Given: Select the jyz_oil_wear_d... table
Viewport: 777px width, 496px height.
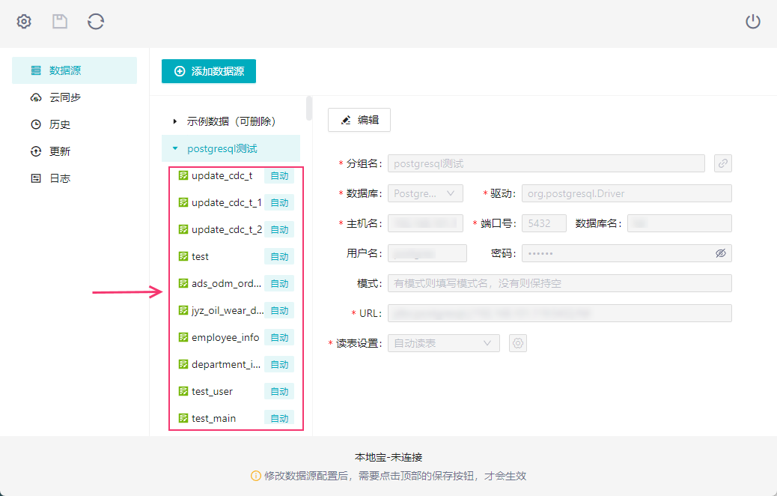Looking at the screenshot, I should (228, 310).
